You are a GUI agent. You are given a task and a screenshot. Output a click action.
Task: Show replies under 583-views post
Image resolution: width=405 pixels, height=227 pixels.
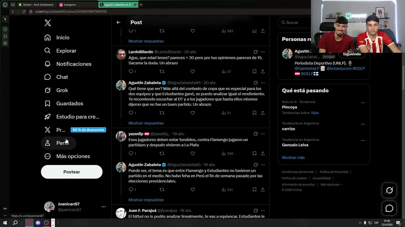(146, 41)
